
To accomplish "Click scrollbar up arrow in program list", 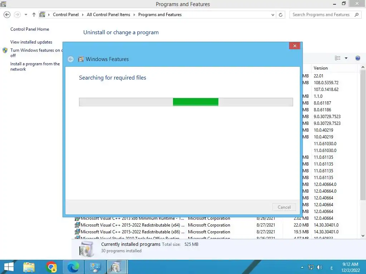I will [x=363, y=67].
